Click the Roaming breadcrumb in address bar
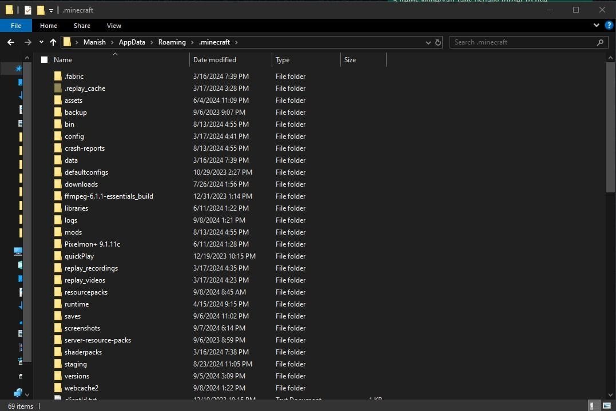The height and width of the screenshot is (411, 616). [x=172, y=42]
